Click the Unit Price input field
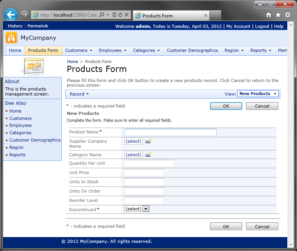The width and height of the screenshot is (297, 251). [144, 172]
